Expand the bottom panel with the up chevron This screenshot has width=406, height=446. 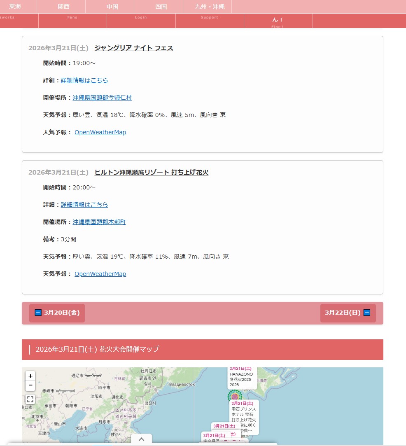point(141,439)
